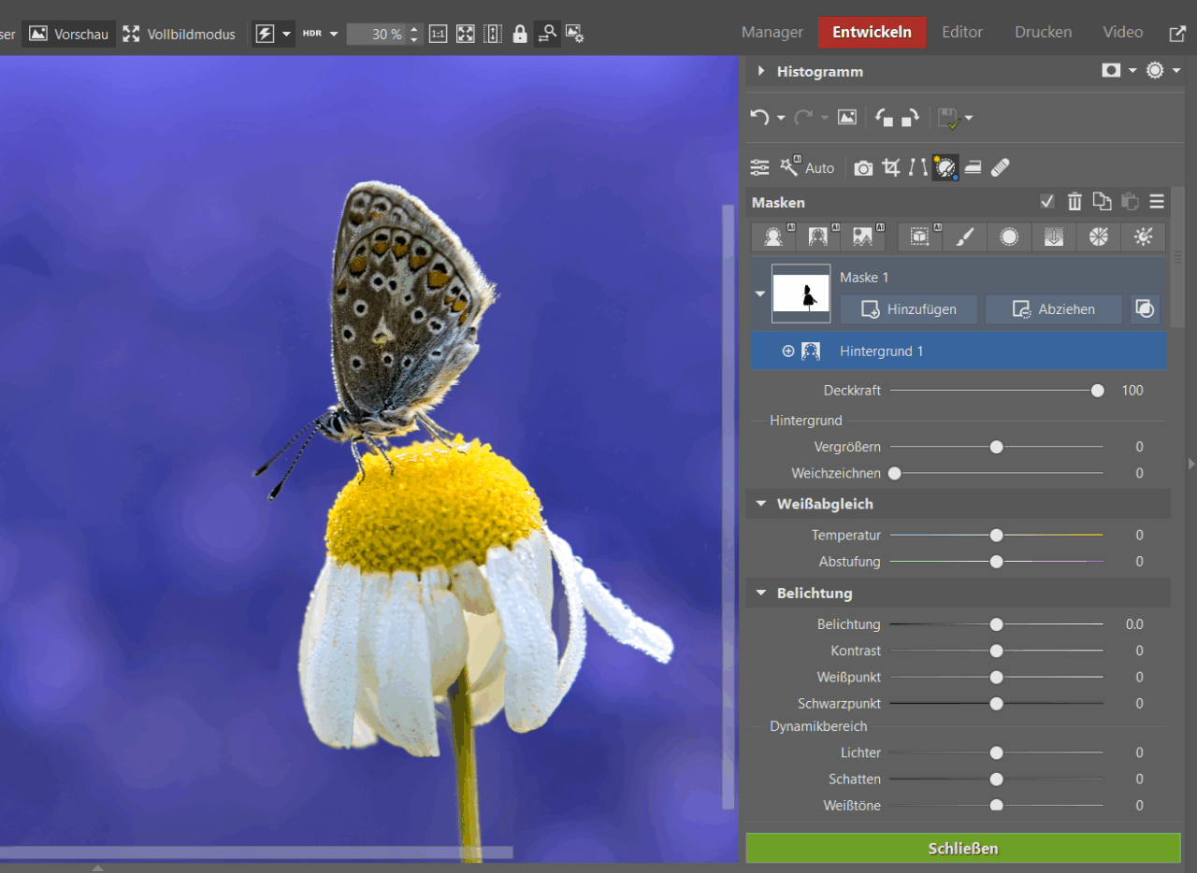Image resolution: width=1197 pixels, height=873 pixels.
Task: Select the retouching bandage tool
Action: coord(1000,168)
